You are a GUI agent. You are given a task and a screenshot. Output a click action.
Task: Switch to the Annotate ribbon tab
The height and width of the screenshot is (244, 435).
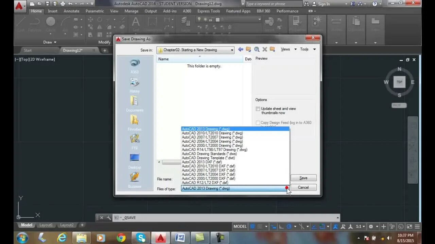pos(71,11)
